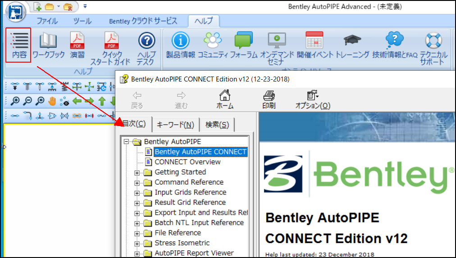Click the Zoom Out magnifier icon
This screenshot has height=258, width=456.
coord(27,101)
